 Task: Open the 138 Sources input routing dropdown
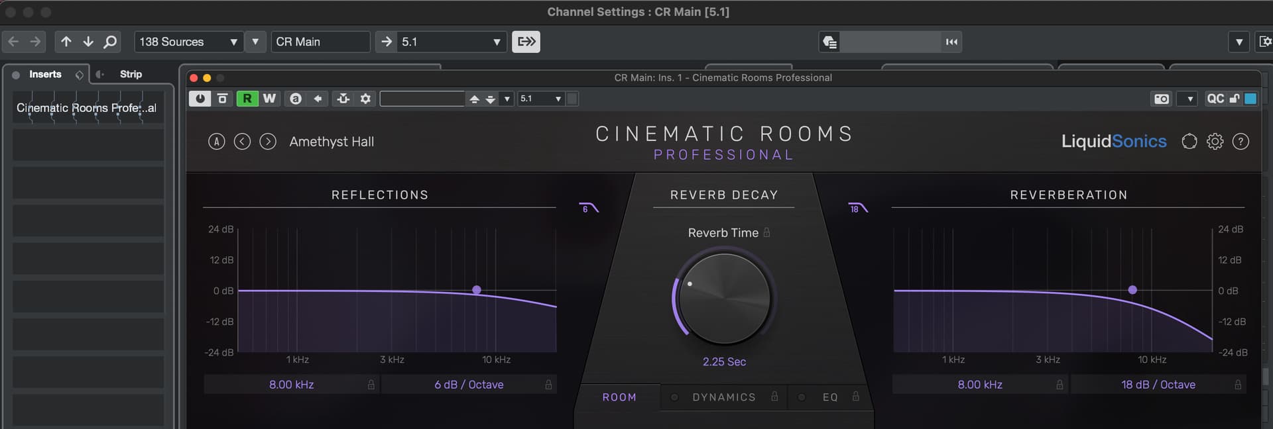(x=188, y=42)
